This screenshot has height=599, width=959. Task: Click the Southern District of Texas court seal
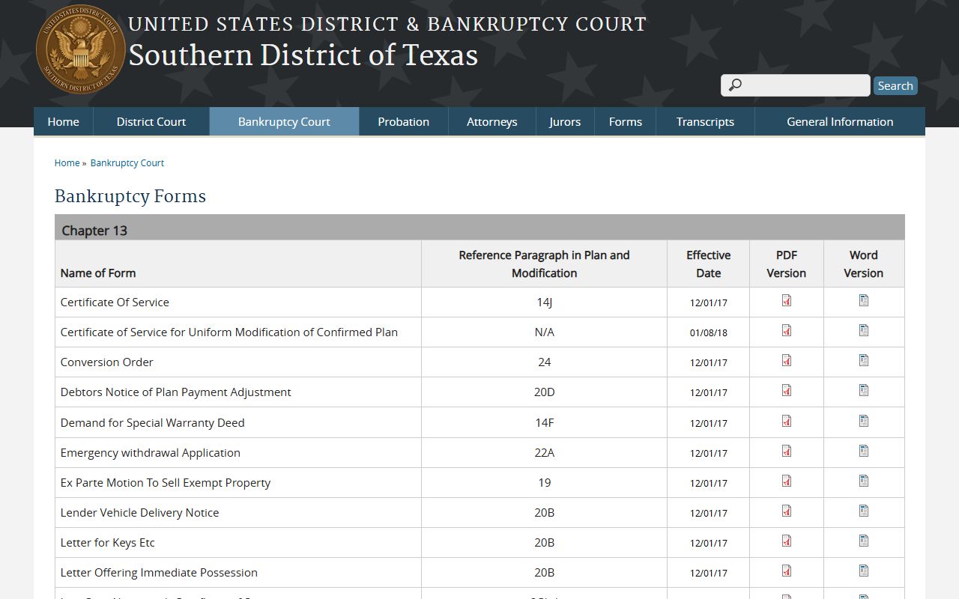click(81, 49)
